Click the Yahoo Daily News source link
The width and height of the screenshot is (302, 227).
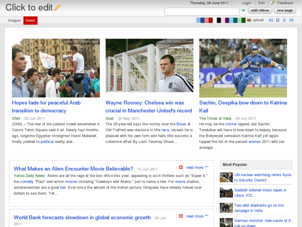pyautogui.click(x=29, y=176)
